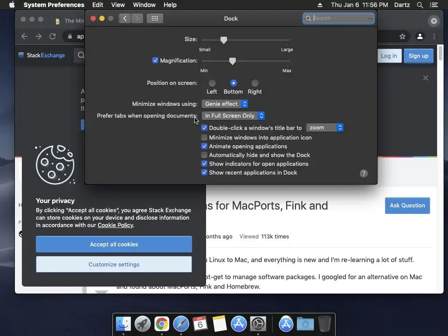Viewport: 448px width, 336px height.
Task: Click Ask Question button
Action: click(407, 206)
